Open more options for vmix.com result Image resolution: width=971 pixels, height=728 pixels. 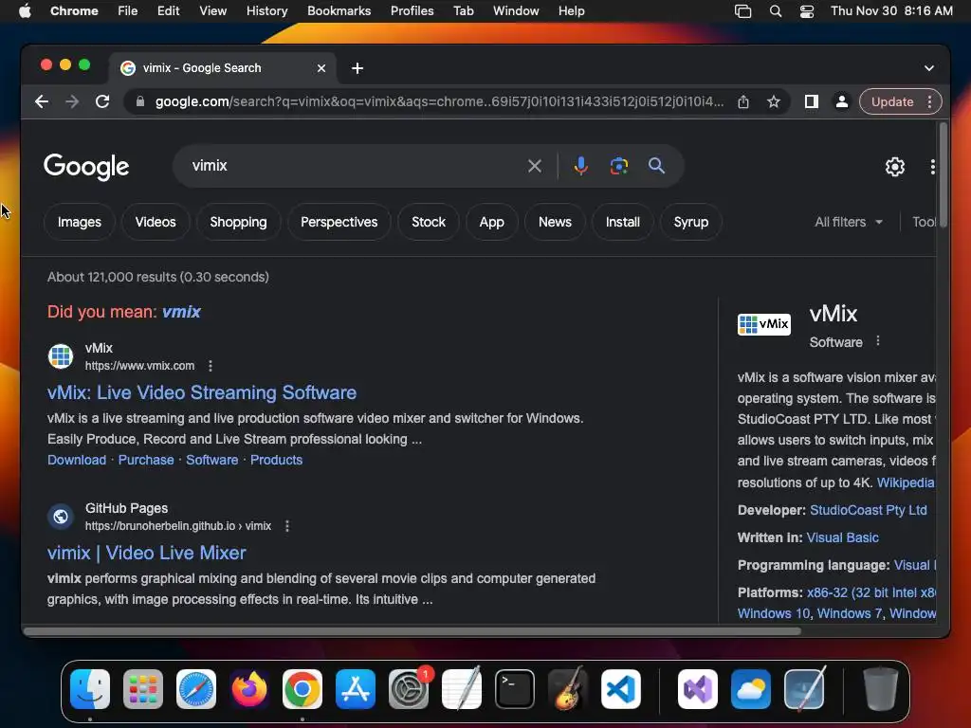pyautogui.click(x=211, y=366)
